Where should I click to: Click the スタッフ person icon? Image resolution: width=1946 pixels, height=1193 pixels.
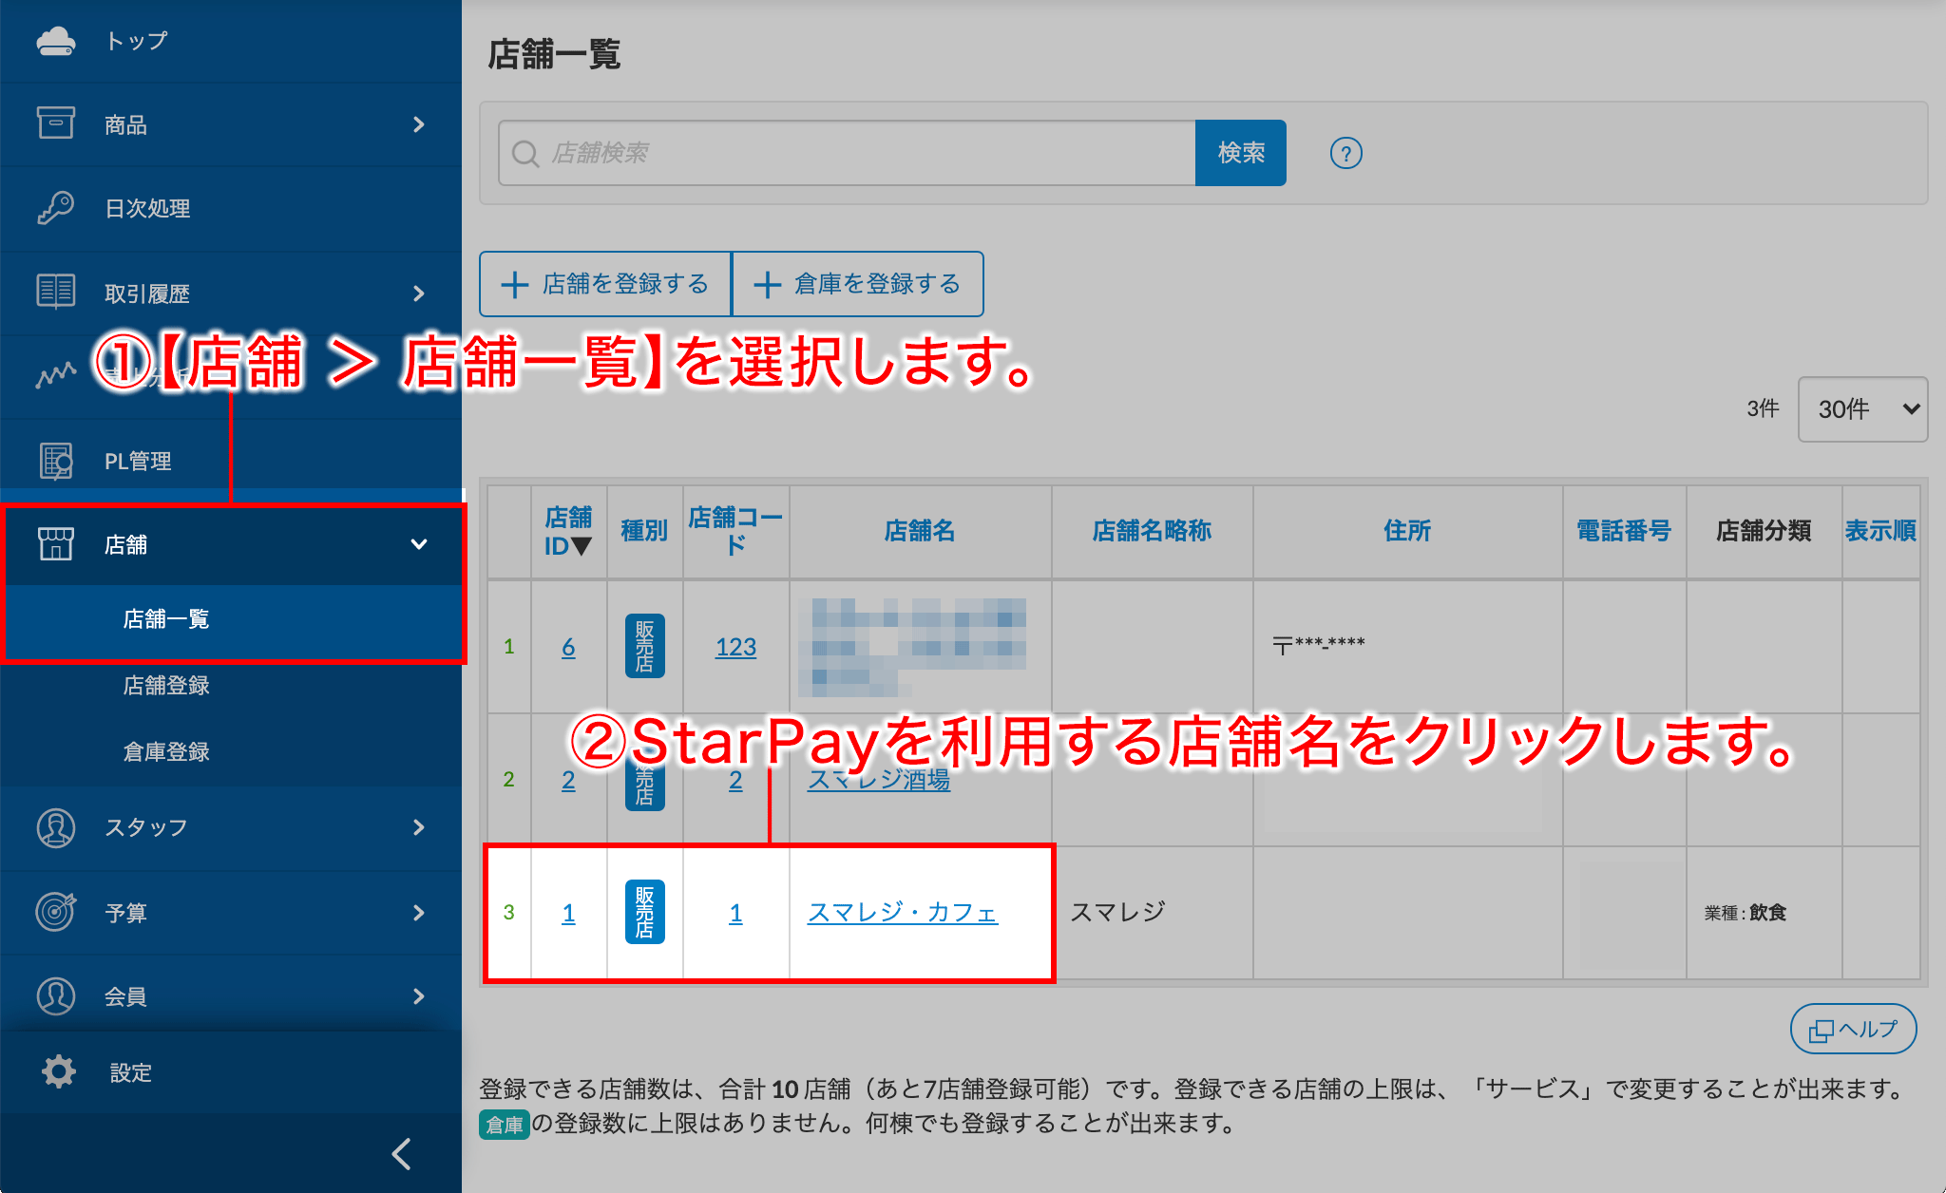pos(56,827)
